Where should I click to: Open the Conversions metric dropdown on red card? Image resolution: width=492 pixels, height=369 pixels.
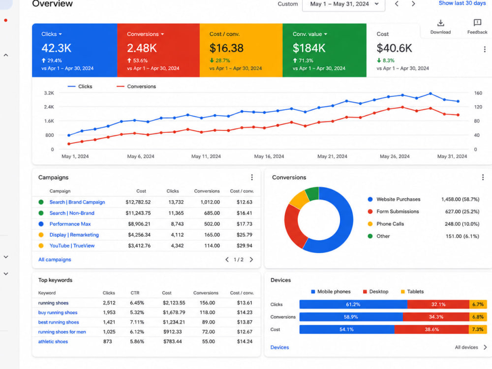click(x=162, y=34)
